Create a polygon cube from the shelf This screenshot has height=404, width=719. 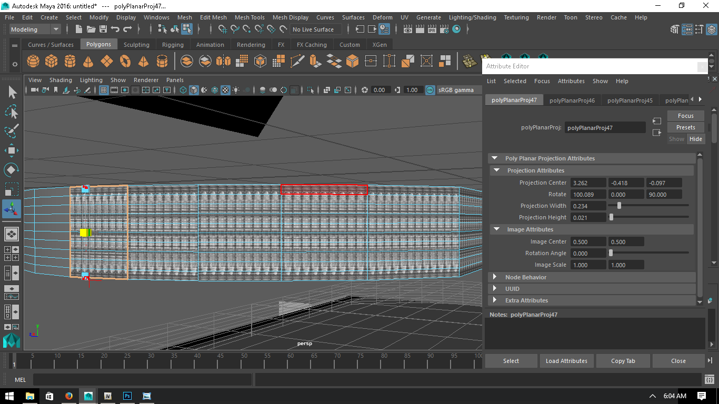51,62
